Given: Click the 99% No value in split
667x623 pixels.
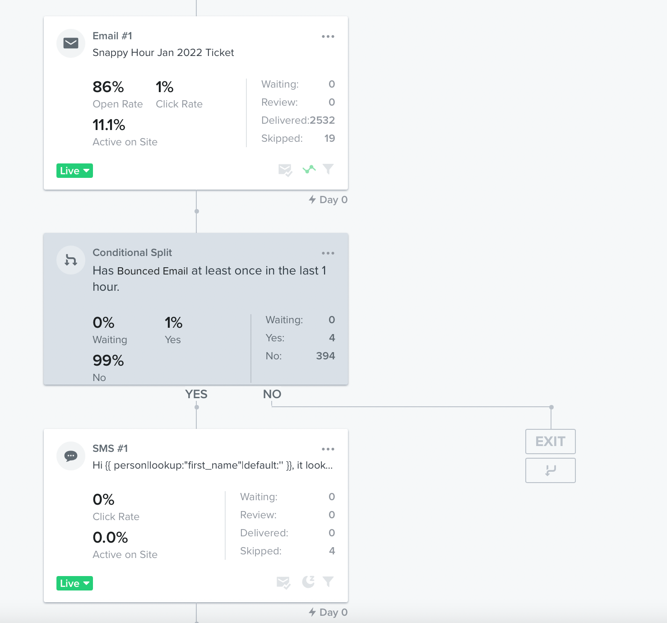Looking at the screenshot, I should point(108,360).
